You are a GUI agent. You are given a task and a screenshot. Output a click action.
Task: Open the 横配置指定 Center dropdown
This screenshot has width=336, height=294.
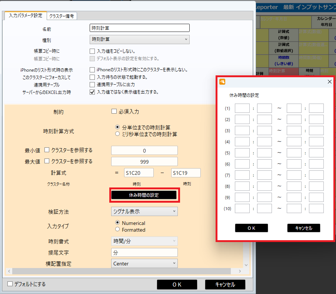tap(144, 264)
